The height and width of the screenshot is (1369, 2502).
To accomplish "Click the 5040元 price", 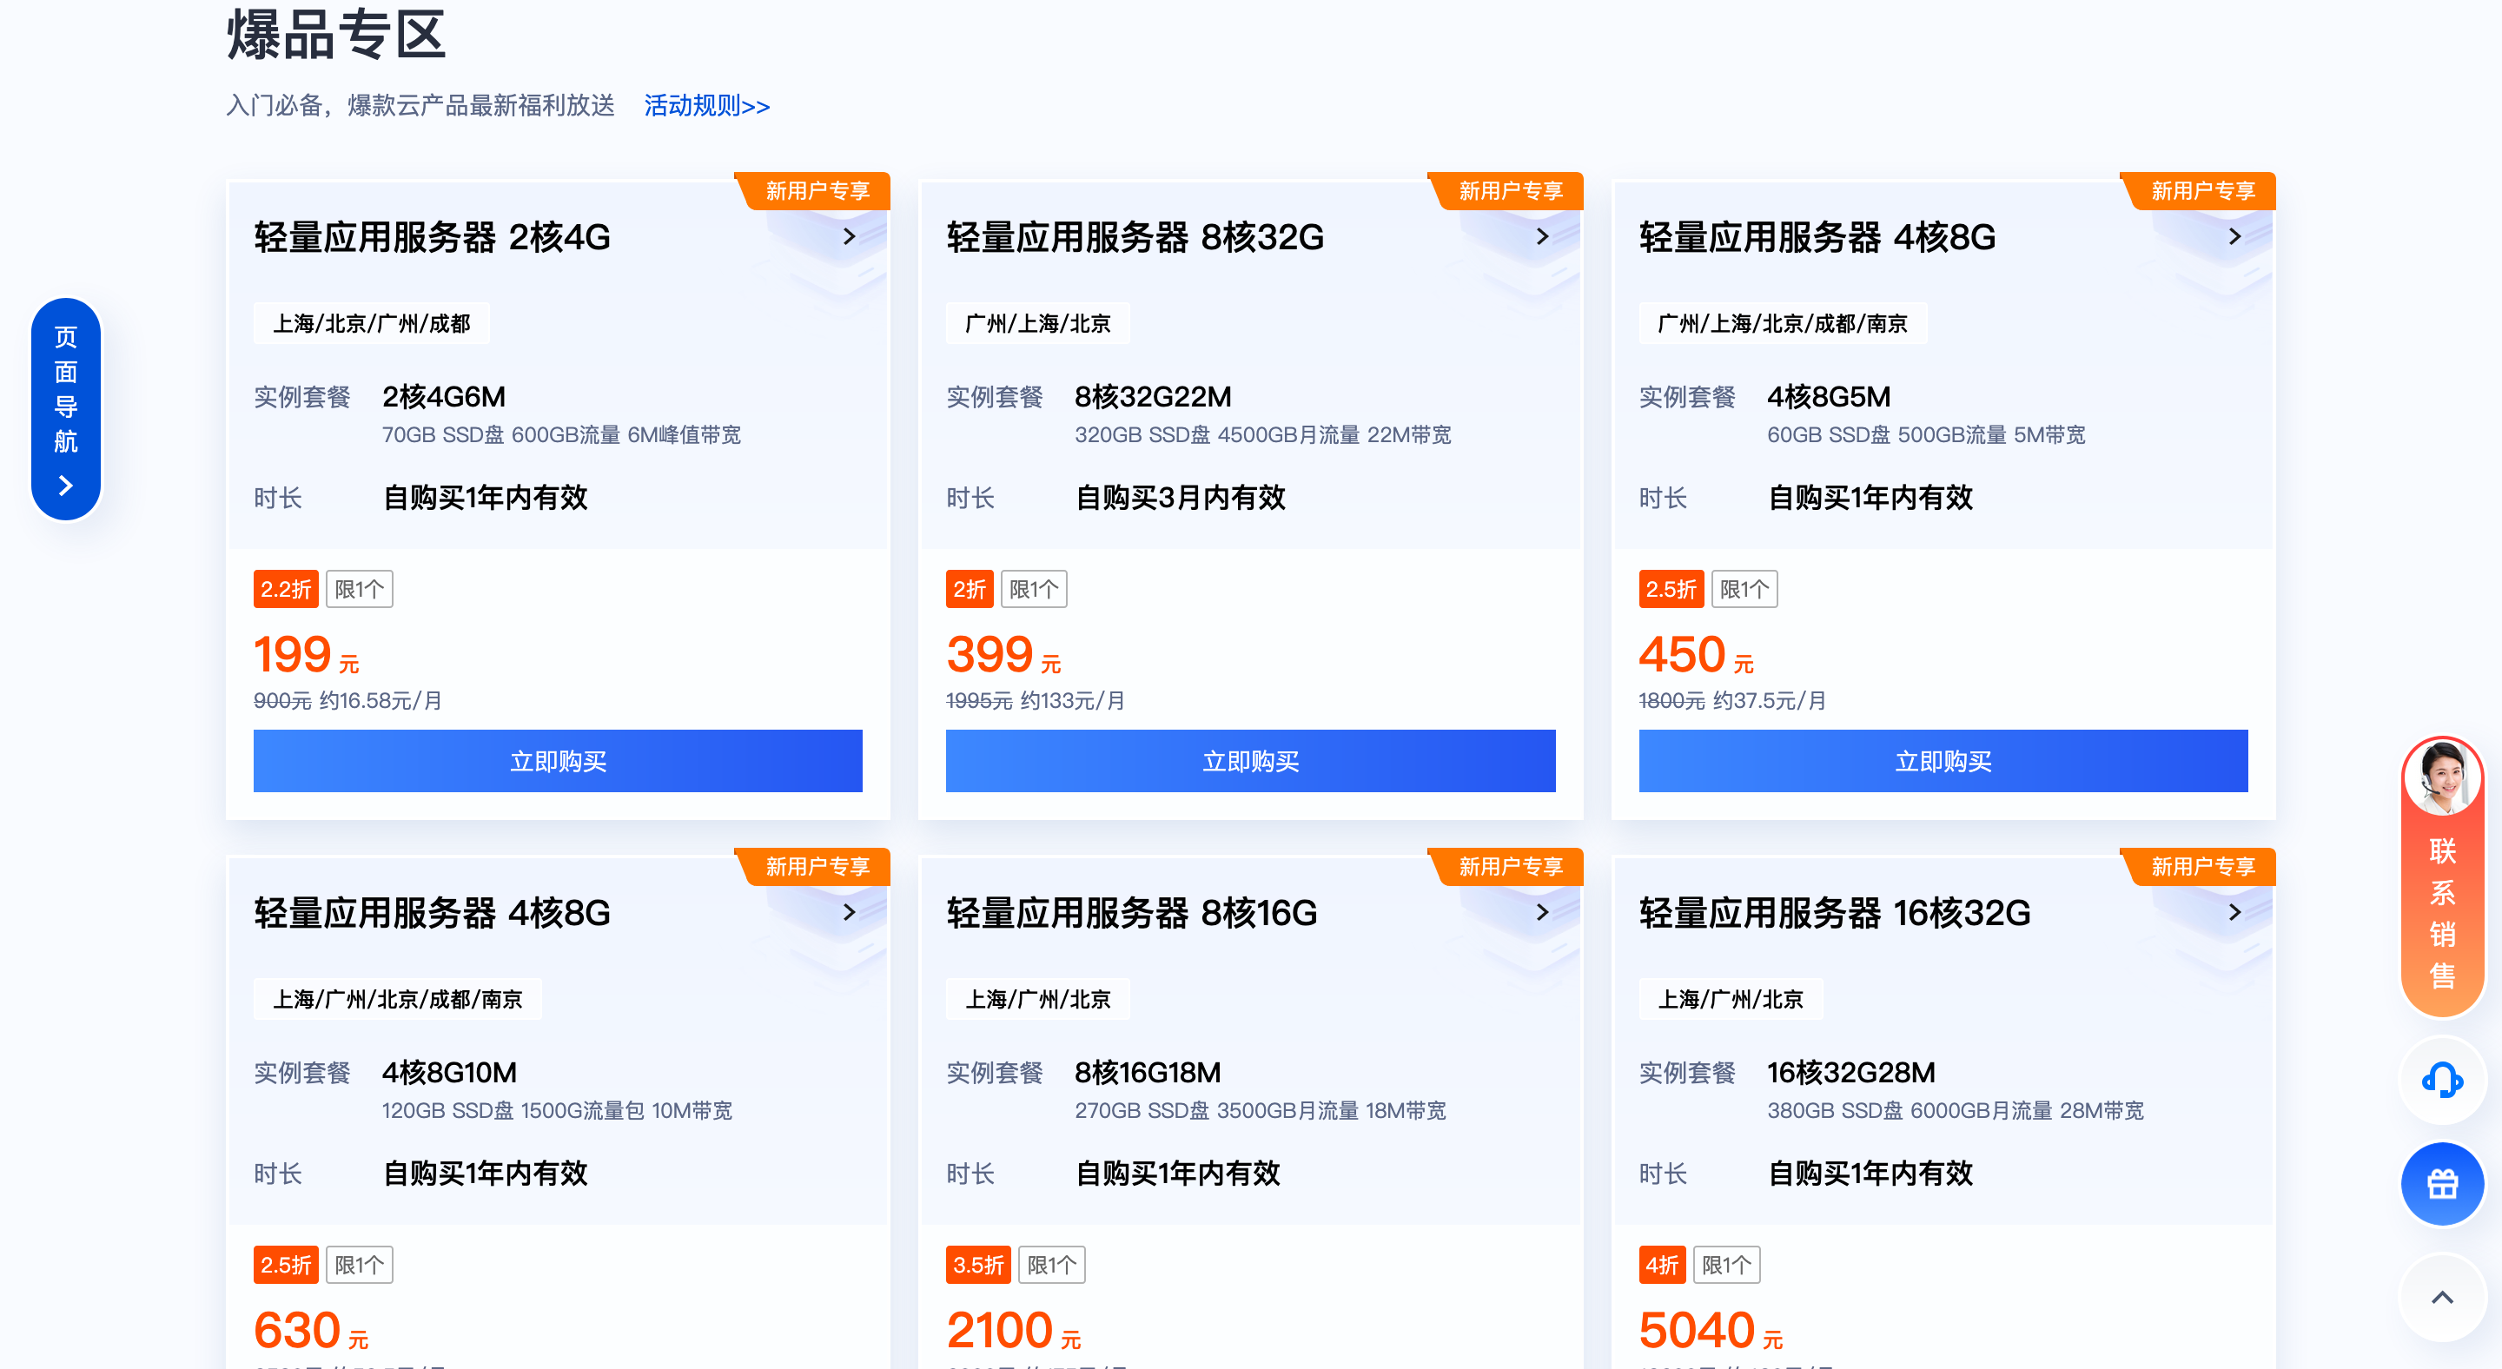I will (1711, 1330).
